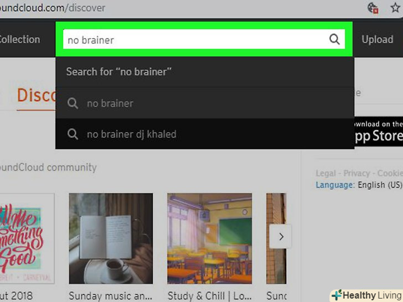Screen dimensions: 403x302
Task: Bookmark page with the star icon
Action: point(395,8)
